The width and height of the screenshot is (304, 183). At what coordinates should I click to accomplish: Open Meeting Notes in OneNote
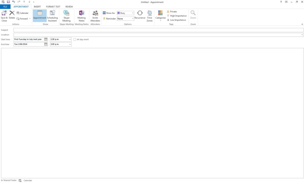click(81, 16)
